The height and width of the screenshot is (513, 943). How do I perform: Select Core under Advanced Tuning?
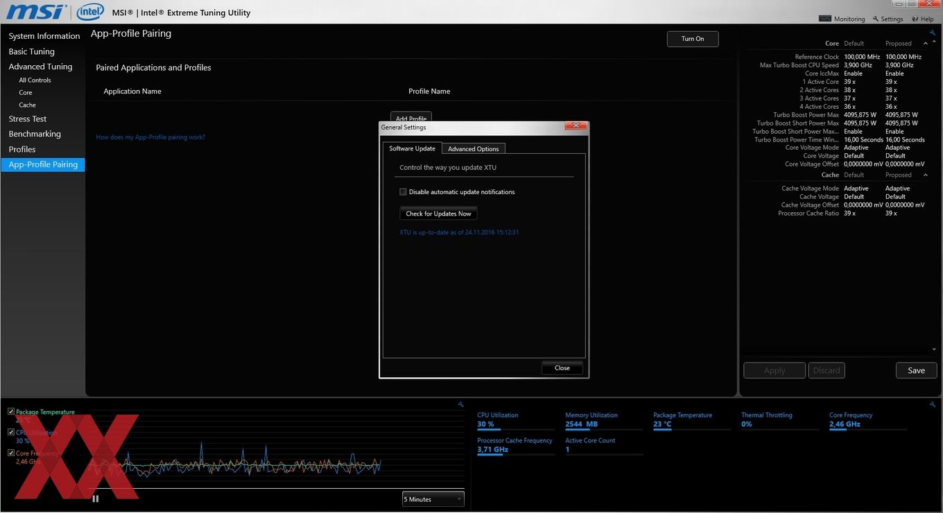(26, 93)
